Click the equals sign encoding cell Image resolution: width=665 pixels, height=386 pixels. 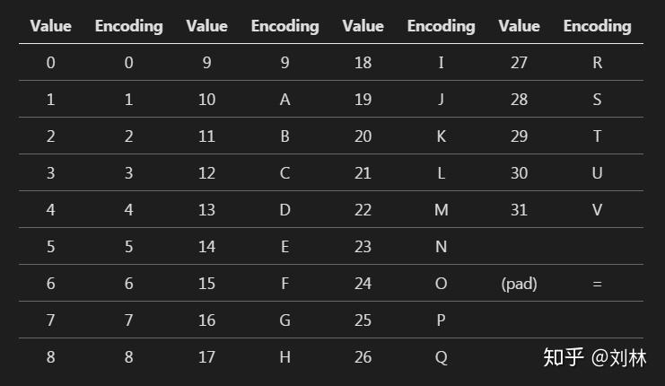597,284
